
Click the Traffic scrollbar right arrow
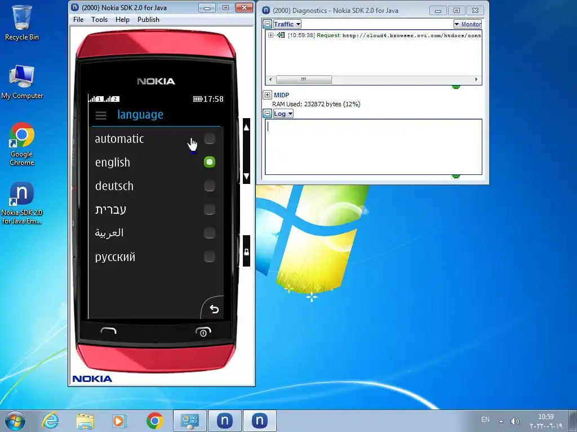[476, 79]
